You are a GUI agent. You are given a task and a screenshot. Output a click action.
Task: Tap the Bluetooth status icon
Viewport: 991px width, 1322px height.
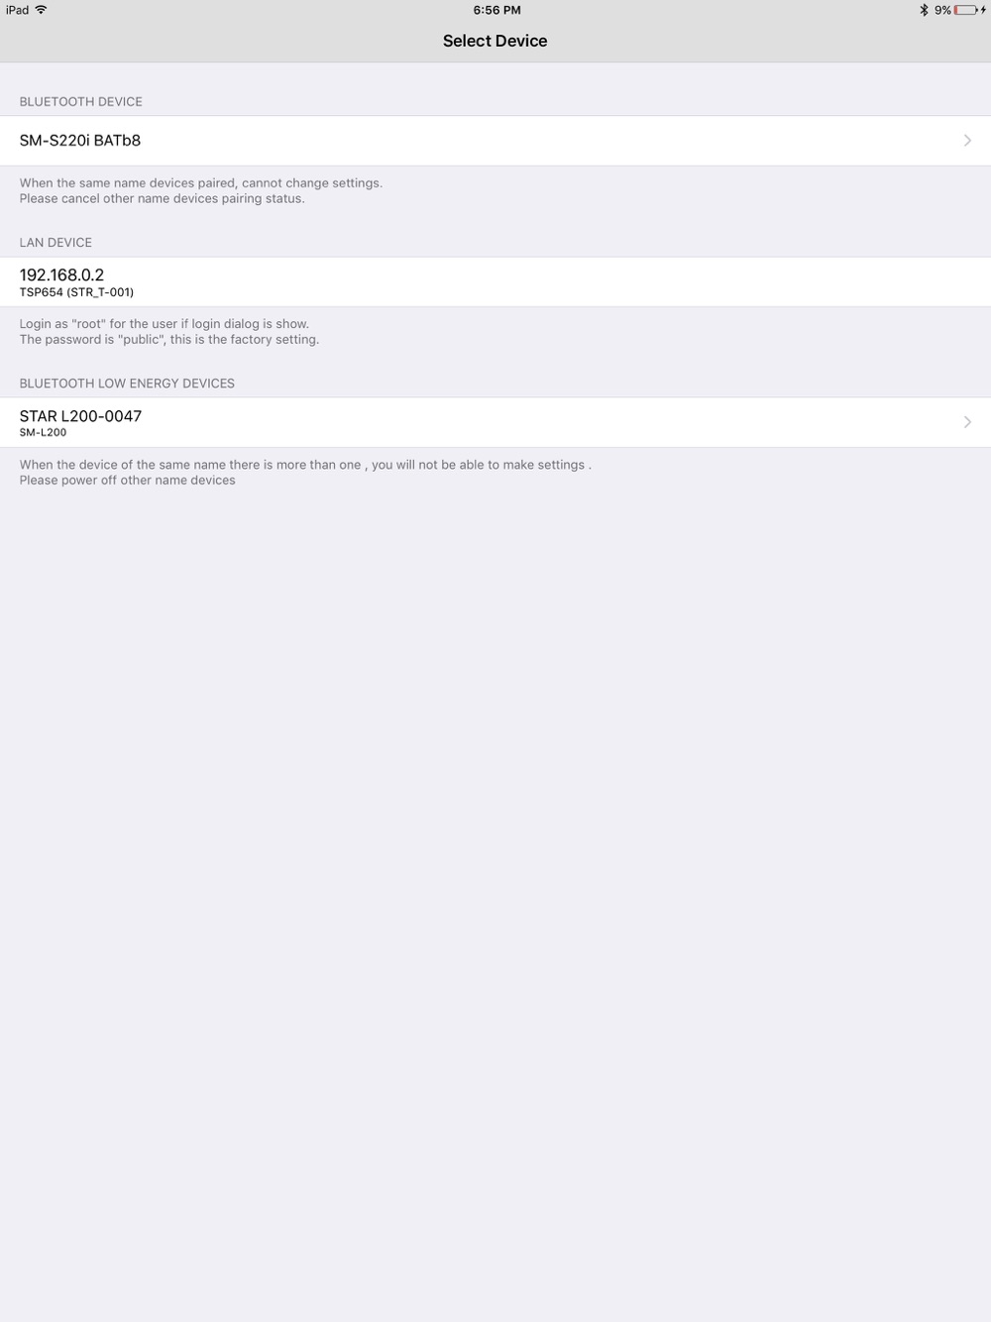click(924, 10)
